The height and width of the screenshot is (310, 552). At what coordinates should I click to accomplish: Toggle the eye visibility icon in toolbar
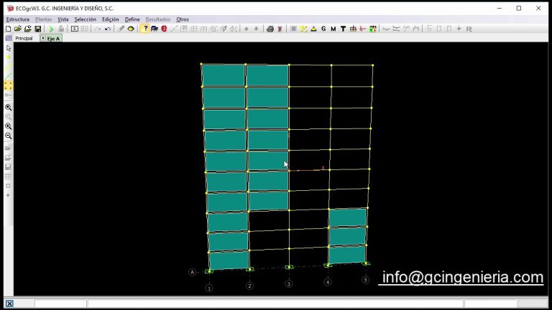(x=131, y=29)
